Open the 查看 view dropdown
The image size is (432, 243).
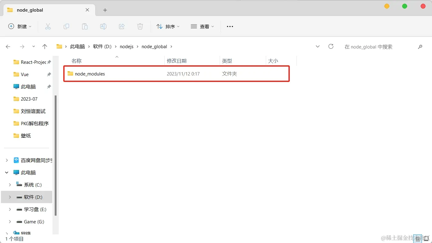click(x=202, y=26)
